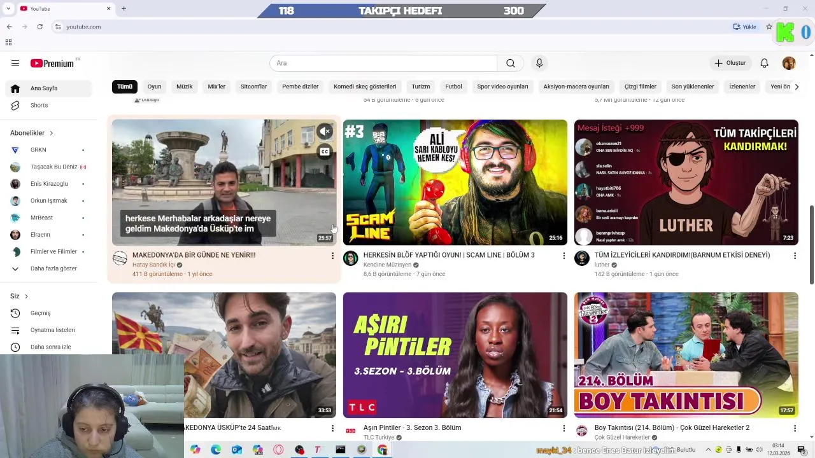This screenshot has width=815, height=458.
Task: Open the notifications bell
Action: [x=764, y=63]
